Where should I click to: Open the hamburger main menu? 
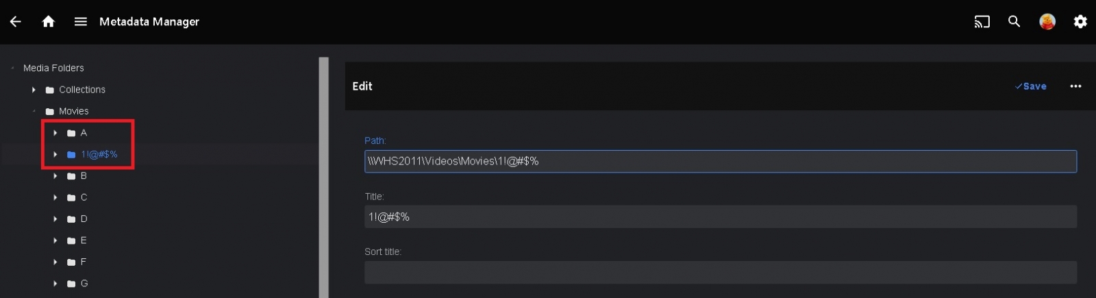[80, 22]
